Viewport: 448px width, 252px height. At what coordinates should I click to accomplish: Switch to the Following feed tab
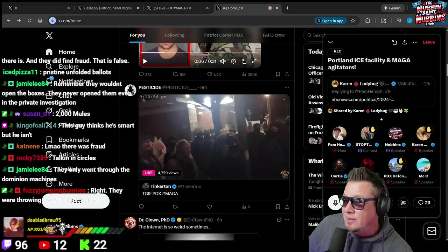coord(175,35)
